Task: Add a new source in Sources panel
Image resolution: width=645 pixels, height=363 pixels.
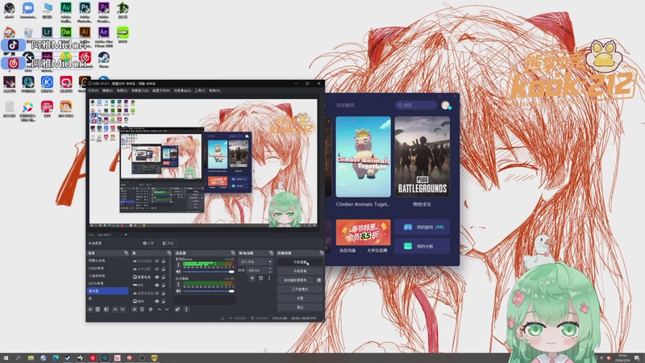Action: click(135, 309)
